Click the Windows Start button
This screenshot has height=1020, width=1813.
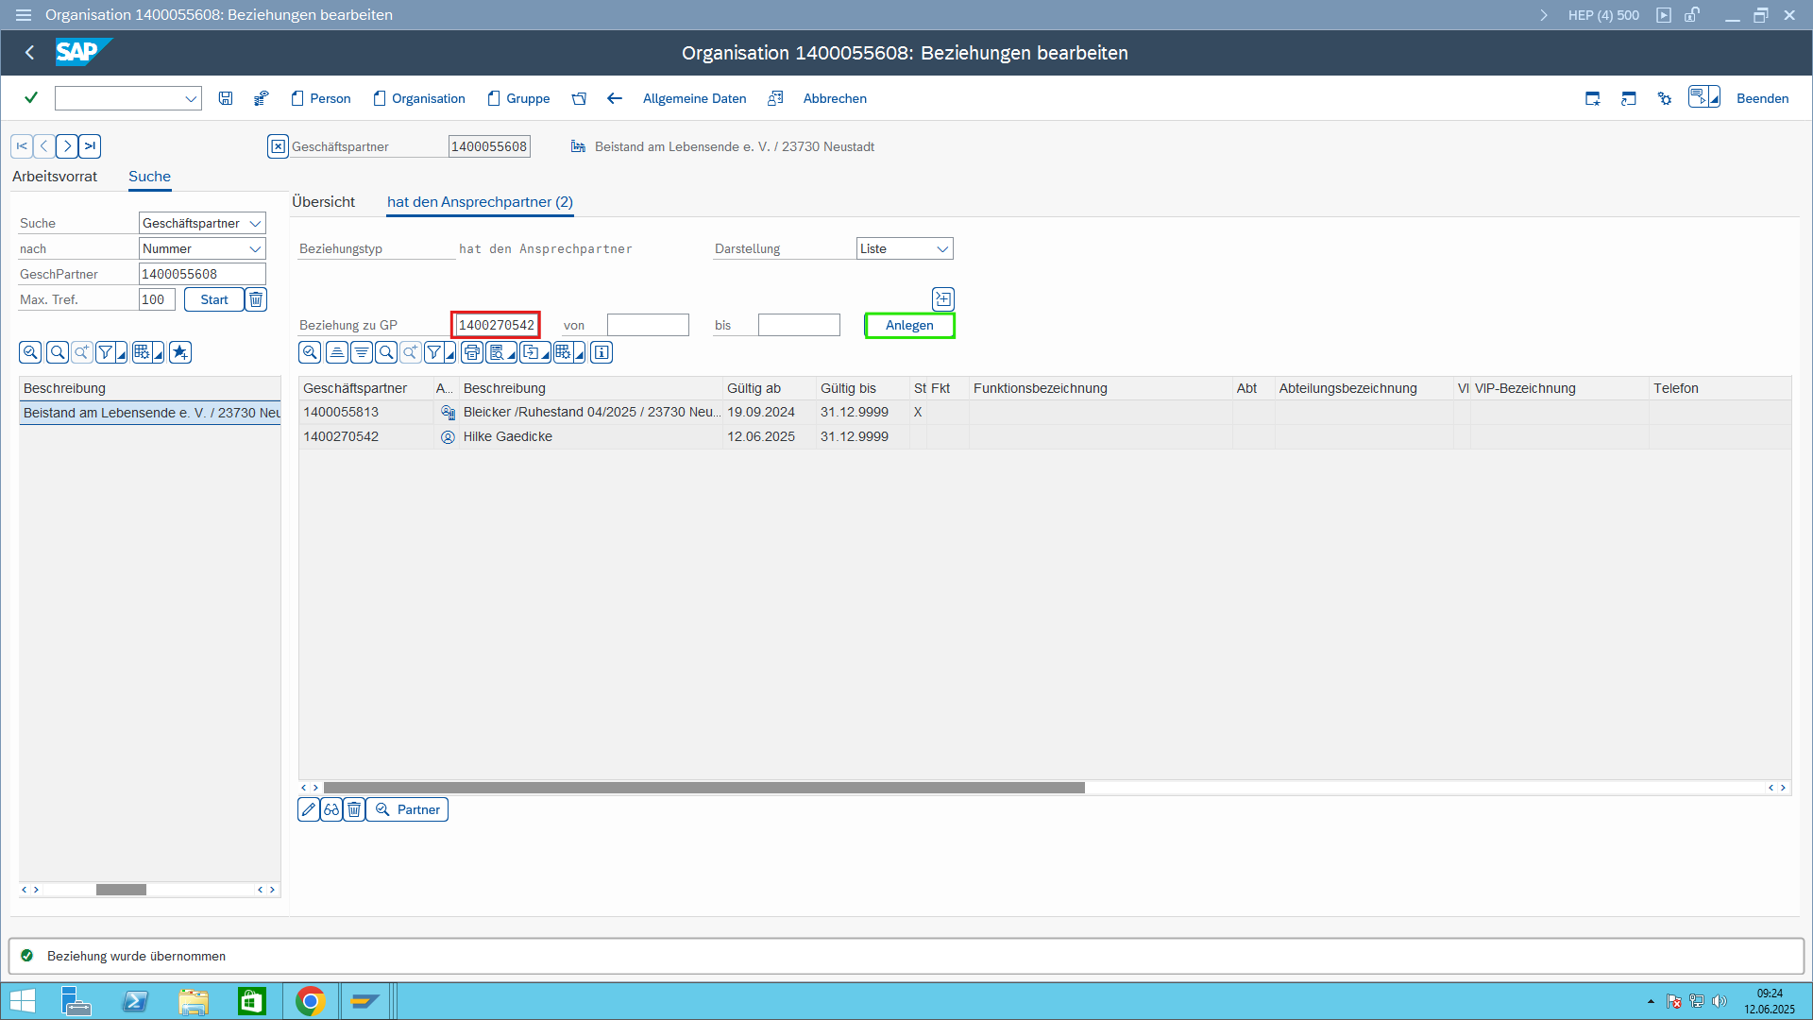[23, 1001]
